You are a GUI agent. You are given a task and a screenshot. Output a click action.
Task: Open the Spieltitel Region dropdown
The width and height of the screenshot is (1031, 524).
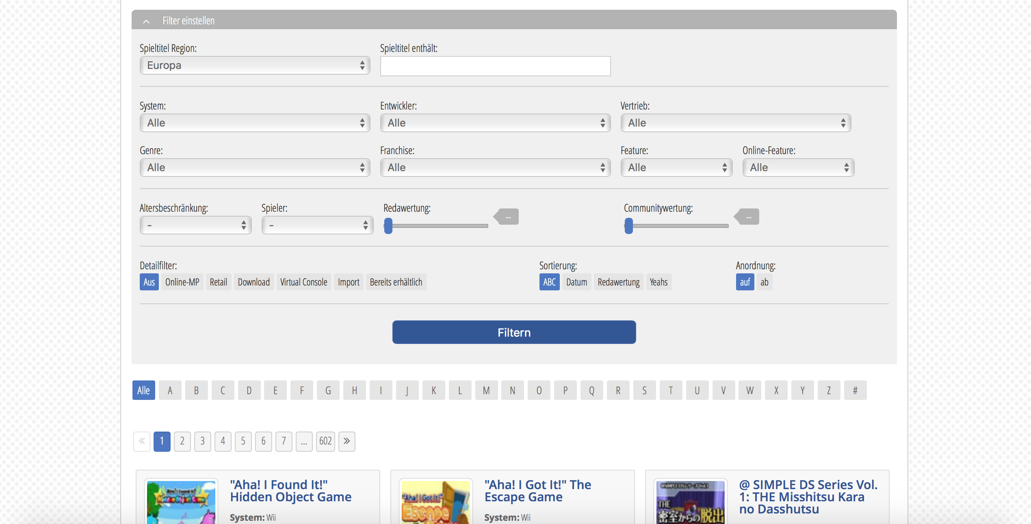255,65
